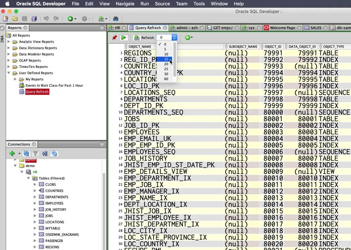Click the green Back navigation icon

pos(70,18)
